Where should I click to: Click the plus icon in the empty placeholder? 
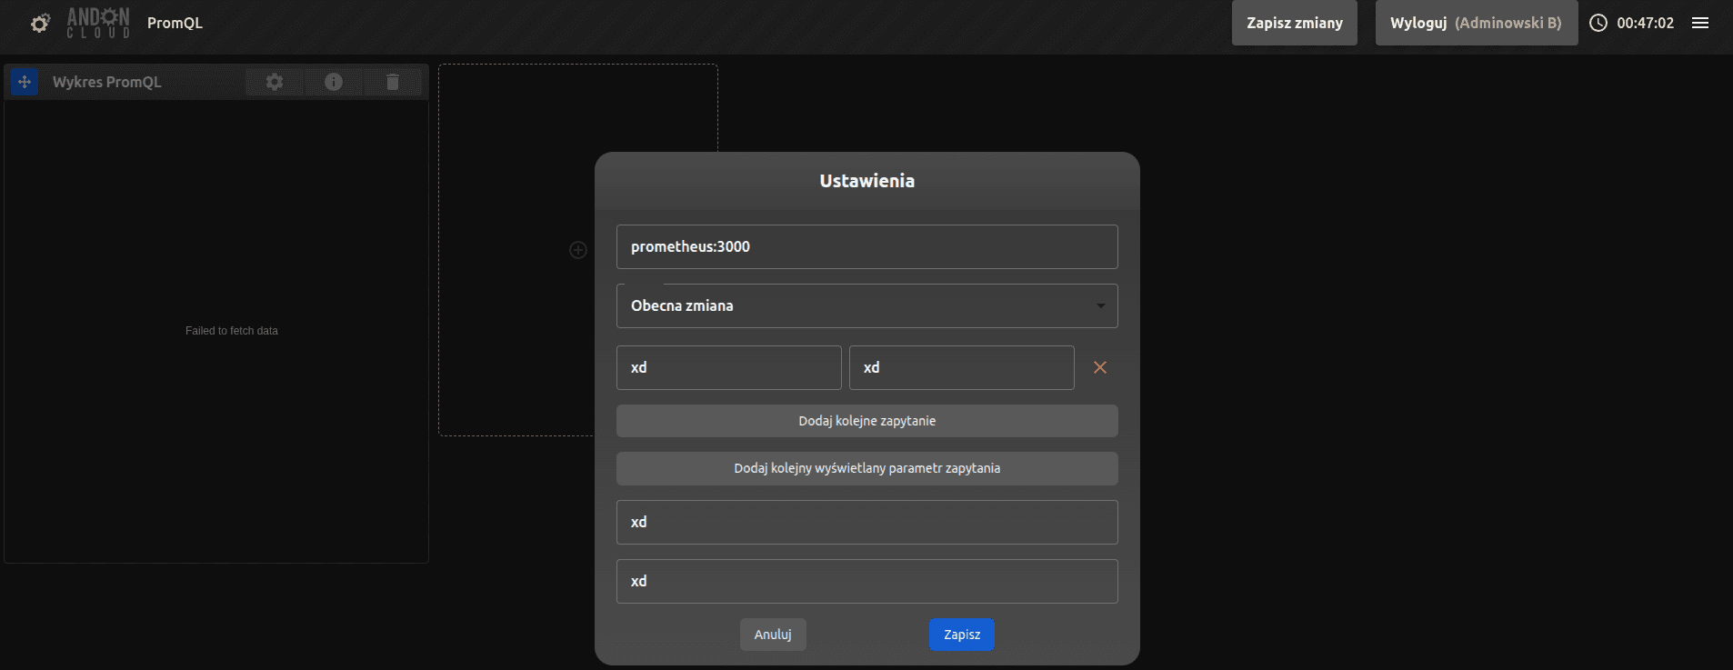(578, 250)
